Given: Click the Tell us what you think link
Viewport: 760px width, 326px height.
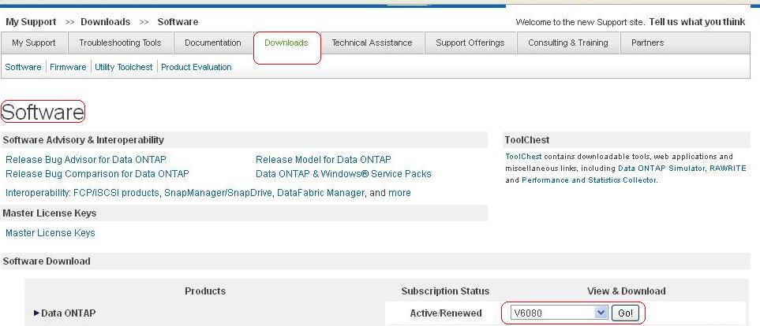Looking at the screenshot, I should (697, 22).
